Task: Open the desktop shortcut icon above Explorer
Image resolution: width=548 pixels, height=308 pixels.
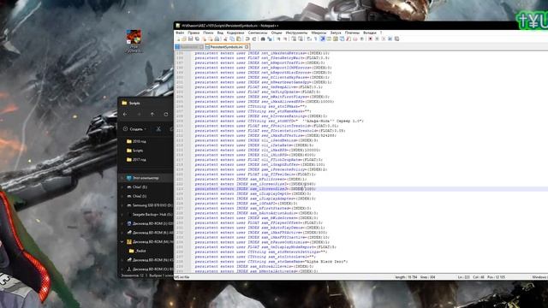Action: (134, 41)
